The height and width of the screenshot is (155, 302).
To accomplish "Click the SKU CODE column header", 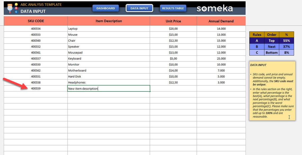I will 36,21.
